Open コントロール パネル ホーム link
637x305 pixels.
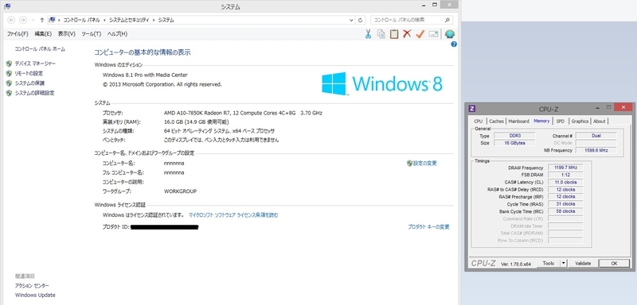point(40,49)
